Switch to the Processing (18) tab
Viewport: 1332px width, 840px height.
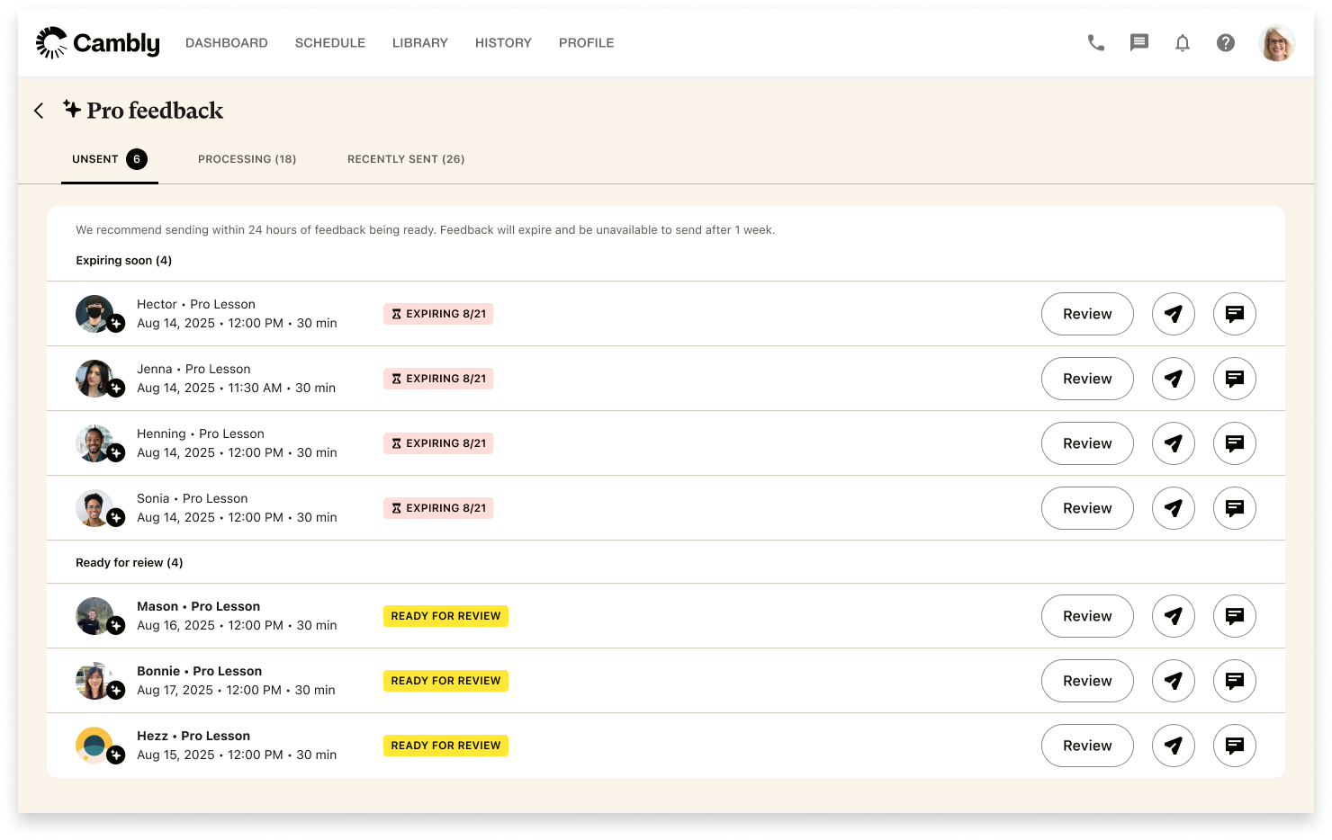click(x=247, y=159)
